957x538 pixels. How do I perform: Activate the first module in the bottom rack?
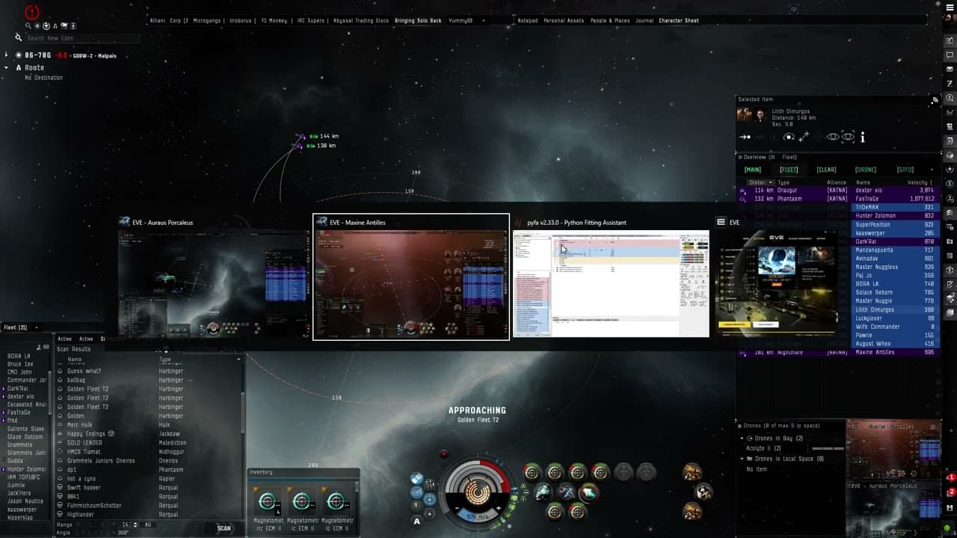click(x=555, y=512)
